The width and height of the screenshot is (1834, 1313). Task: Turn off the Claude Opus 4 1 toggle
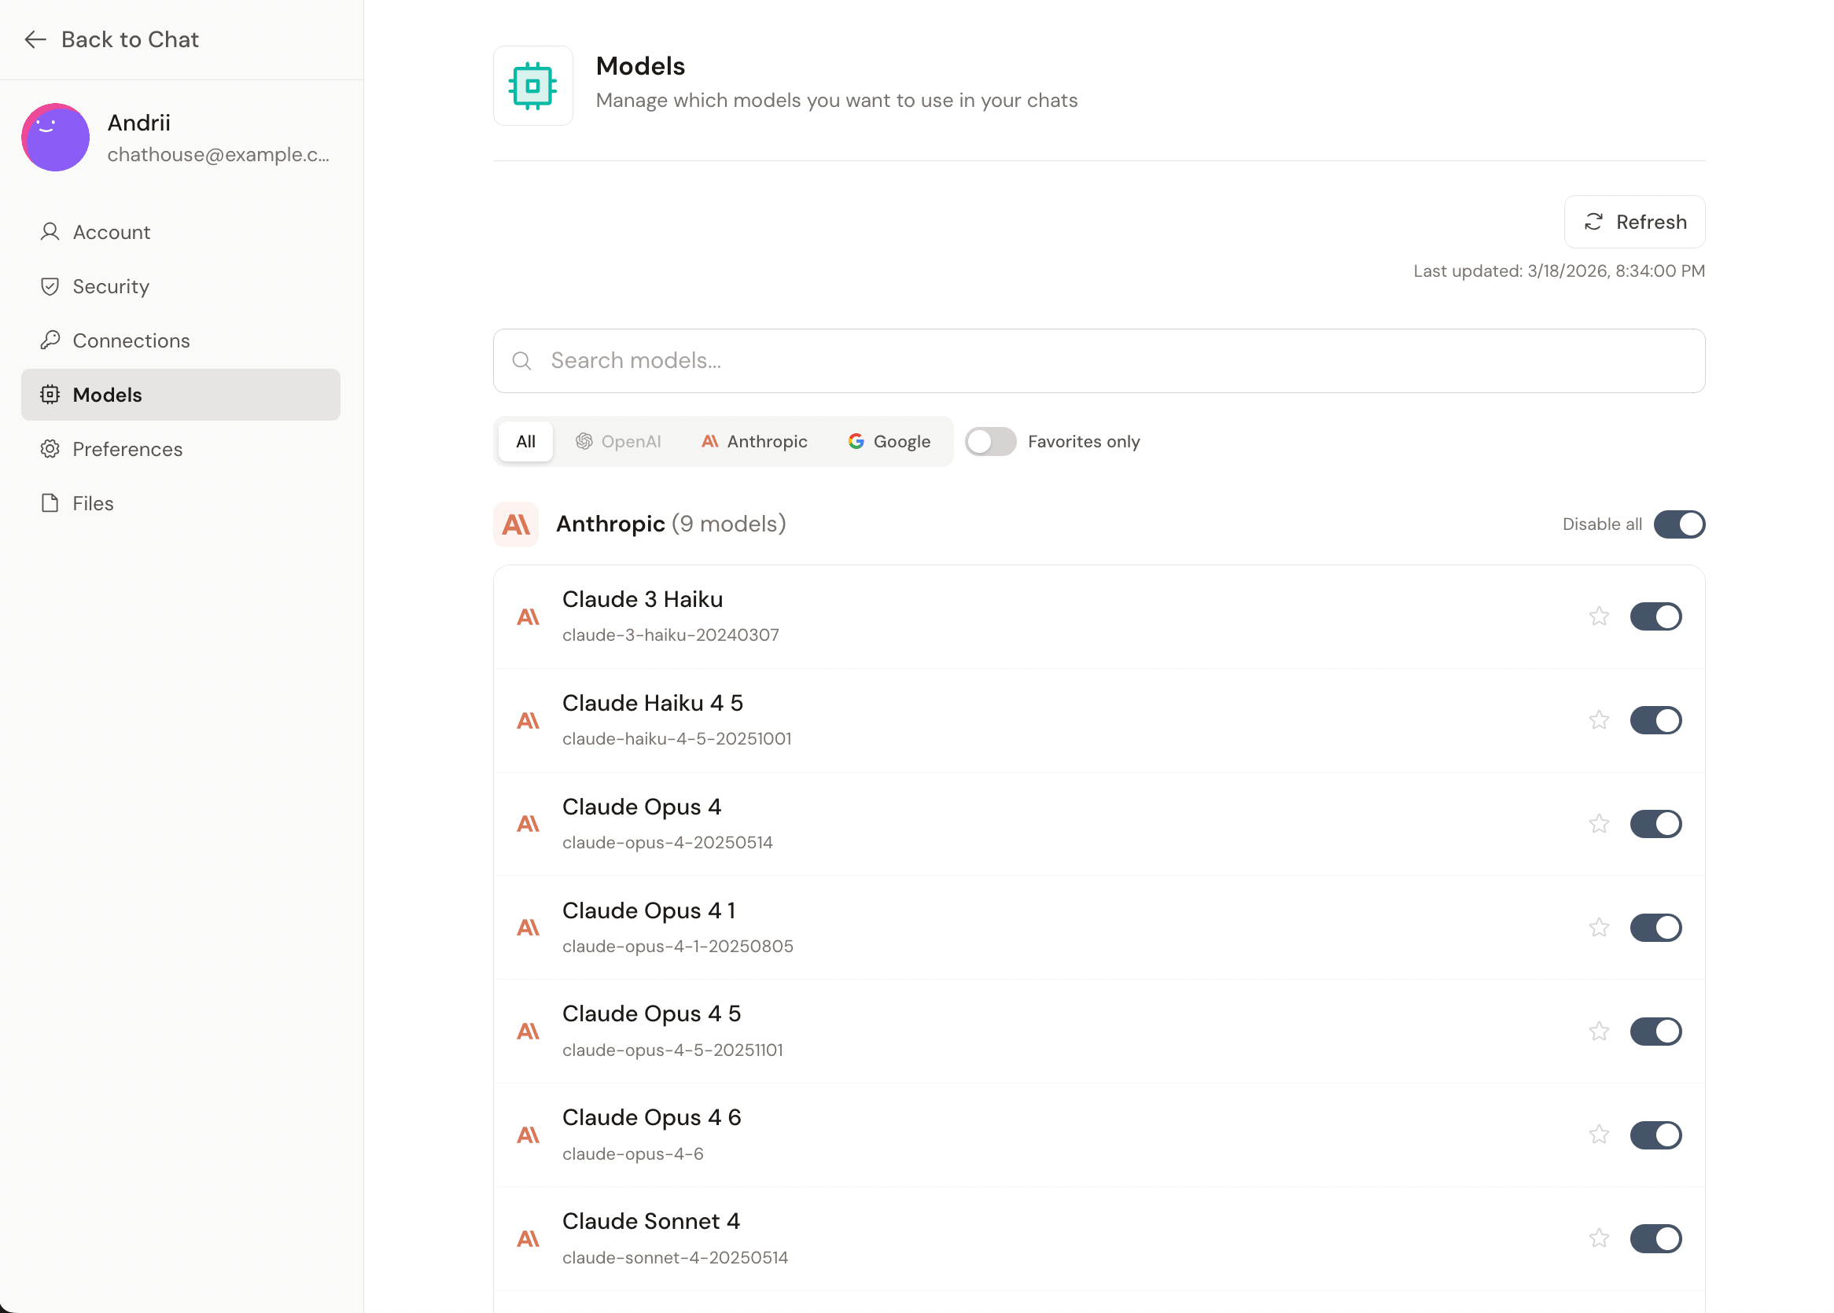[1655, 927]
